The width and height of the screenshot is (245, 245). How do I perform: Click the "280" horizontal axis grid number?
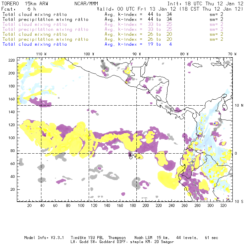pyautogui.click(x=198, y=206)
